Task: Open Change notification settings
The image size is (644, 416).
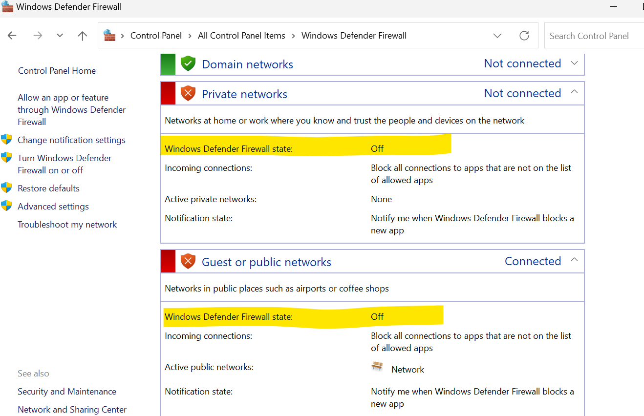Action: pos(71,140)
